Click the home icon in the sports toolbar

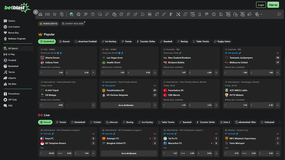coord(40,14)
